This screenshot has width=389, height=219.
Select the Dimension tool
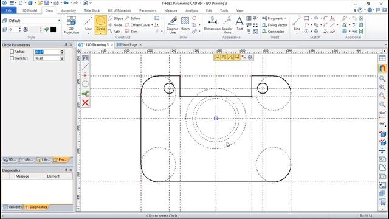click(212, 24)
